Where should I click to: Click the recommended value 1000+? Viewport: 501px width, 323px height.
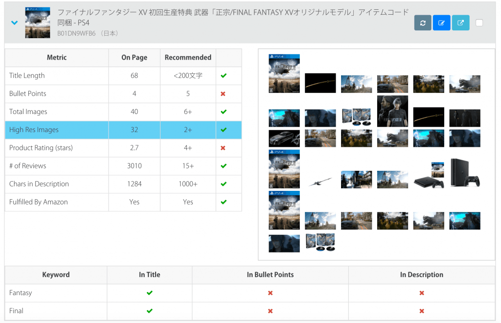[188, 184]
